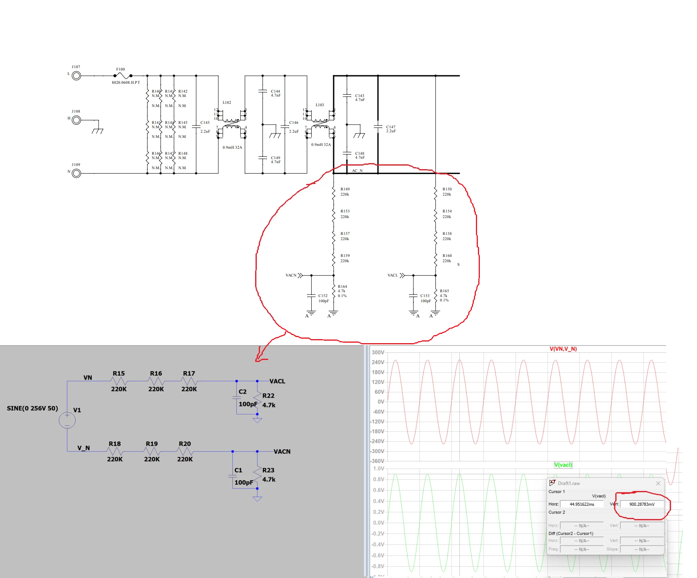Pick resistor R20 symbol

pyautogui.click(x=185, y=451)
